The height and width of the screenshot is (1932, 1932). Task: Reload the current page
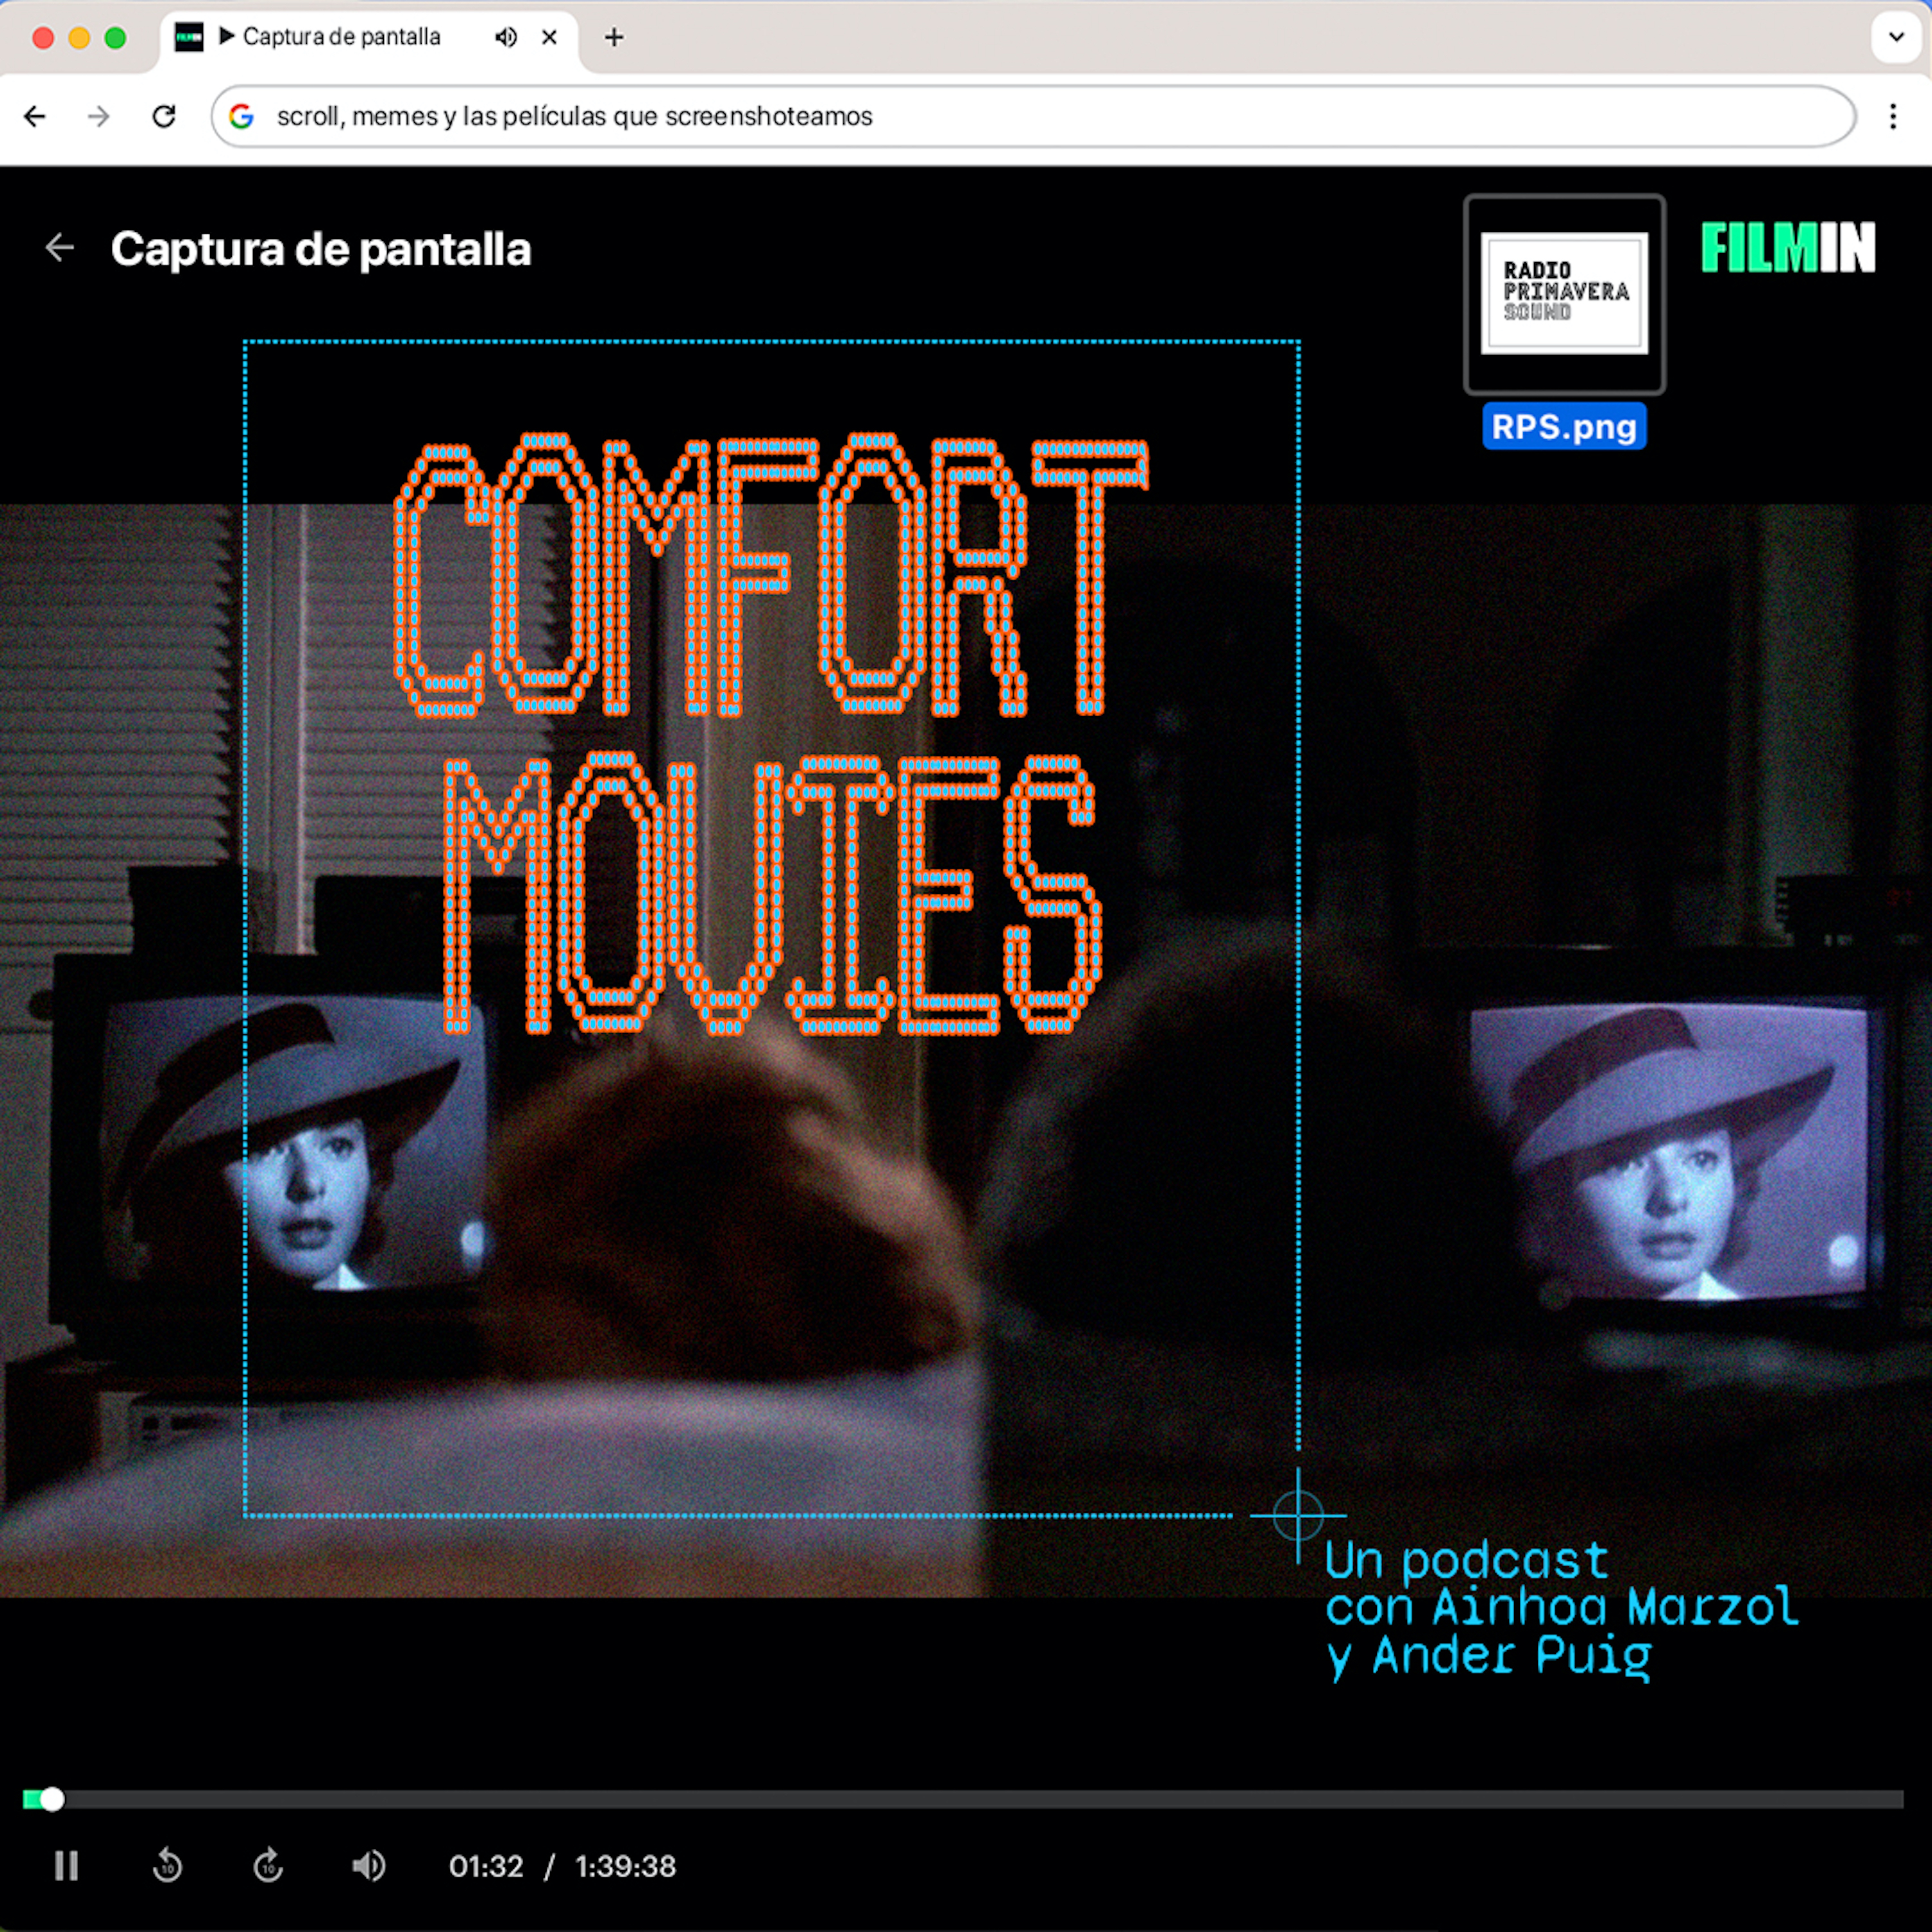pos(164,117)
